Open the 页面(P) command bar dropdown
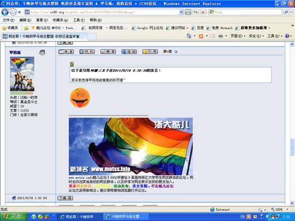This screenshot has width=295, height=221. tap(238, 36)
